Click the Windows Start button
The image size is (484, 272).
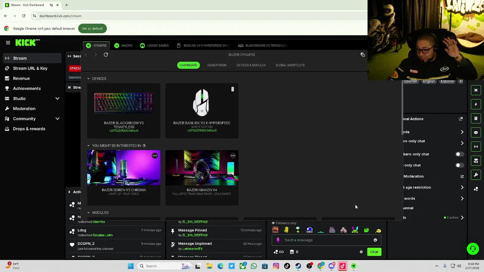coord(130,266)
